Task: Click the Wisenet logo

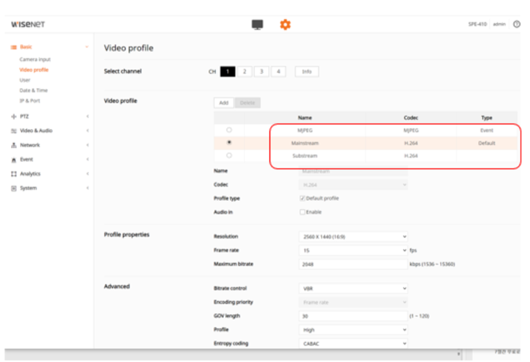Action: click(28, 24)
